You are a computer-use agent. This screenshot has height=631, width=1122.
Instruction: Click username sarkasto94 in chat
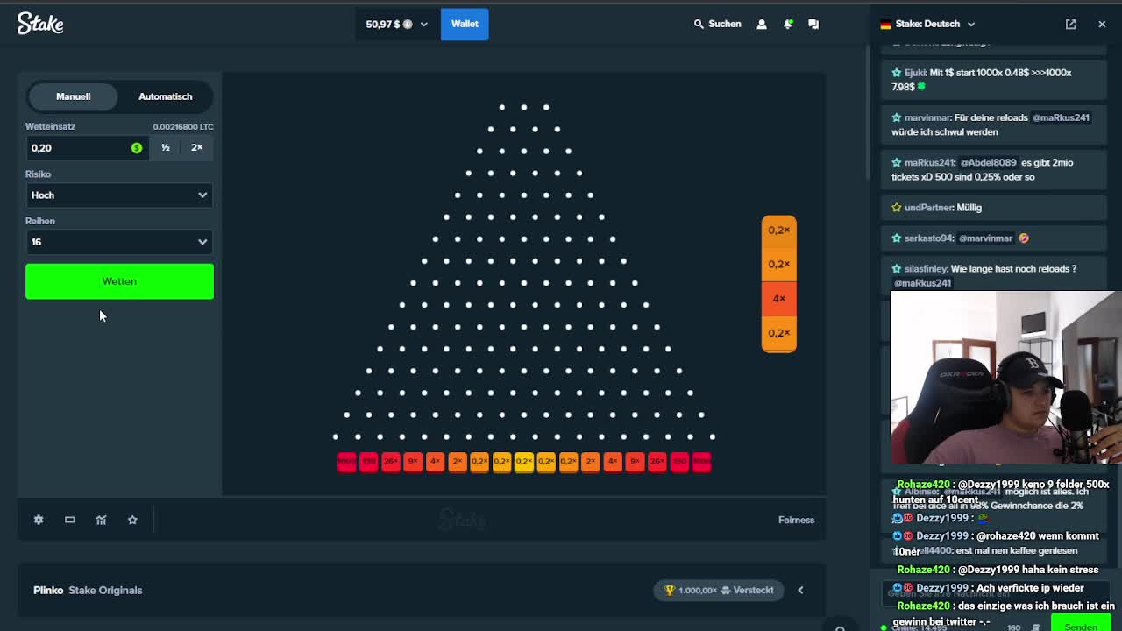[929, 238]
